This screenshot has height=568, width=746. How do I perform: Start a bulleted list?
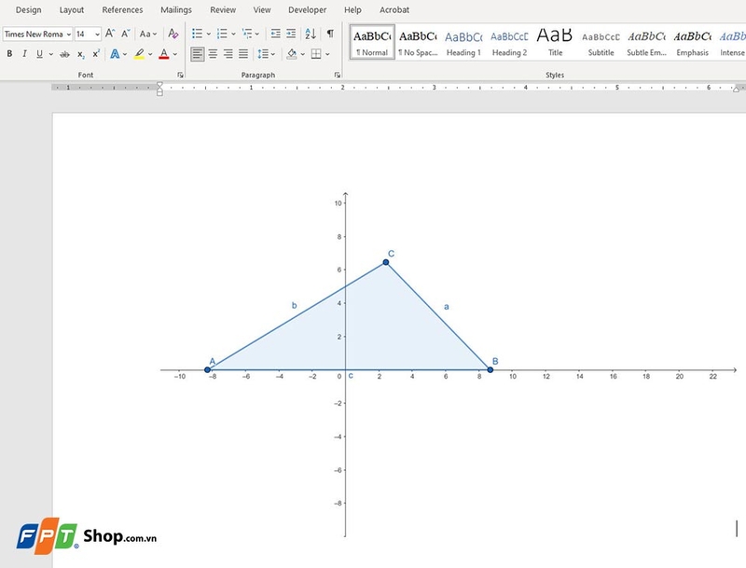[x=197, y=34]
